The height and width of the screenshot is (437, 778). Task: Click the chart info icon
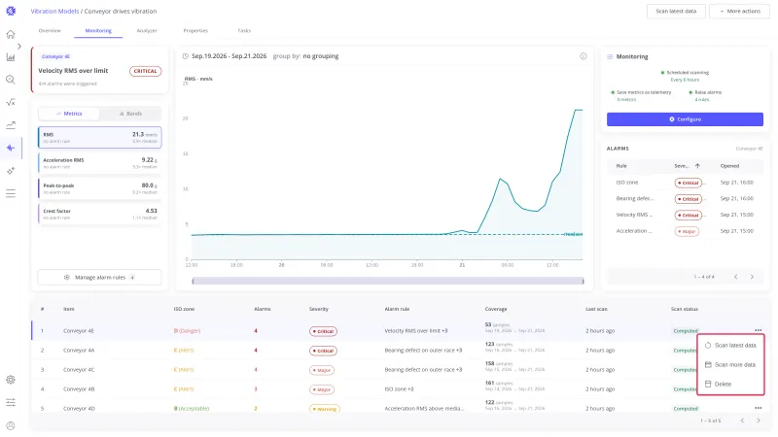[x=583, y=56]
